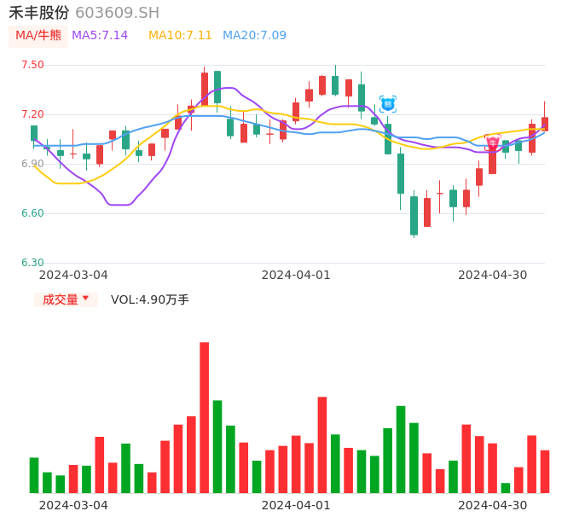The image size is (585, 517).
Task: Click the 2024-04-30 date under the volume chart
Action: coord(493,504)
